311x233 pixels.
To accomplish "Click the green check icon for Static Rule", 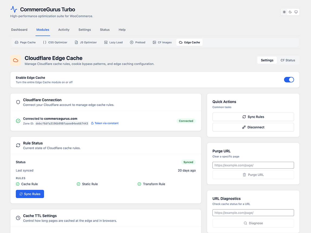I will [x=78, y=184].
